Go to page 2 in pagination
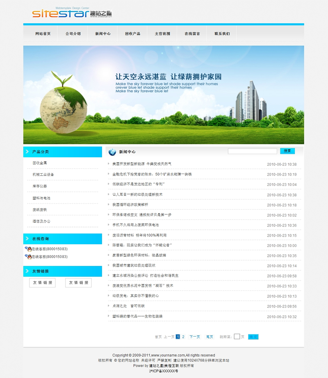The width and height of the screenshot is (328, 378). (x=183, y=337)
